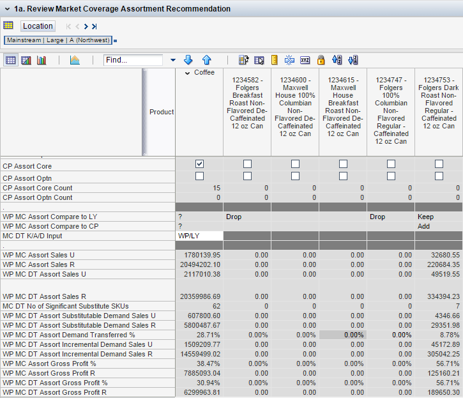463x398 pixels.
Task: Click the WP/LY input cell
Action: (x=199, y=236)
